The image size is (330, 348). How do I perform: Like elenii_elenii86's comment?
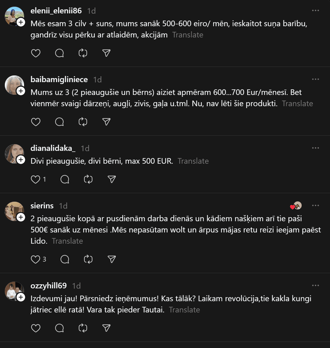pos(36,53)
